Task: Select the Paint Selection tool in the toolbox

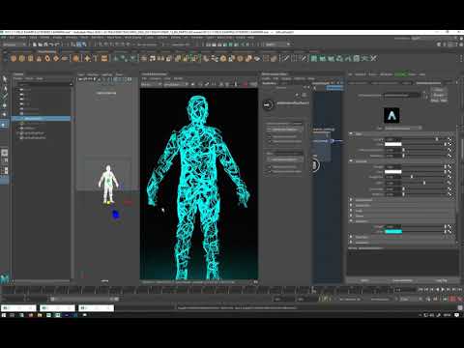Action: point(5,97)
